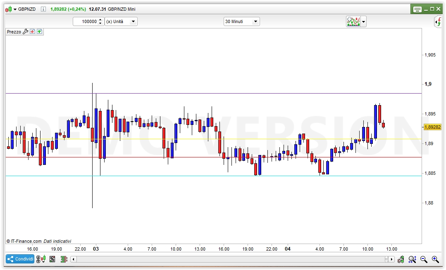Screen dimensions: 446x270
Task: Click the Prezzo panel label
Action: pyautogui.click(x=14, y=32)
